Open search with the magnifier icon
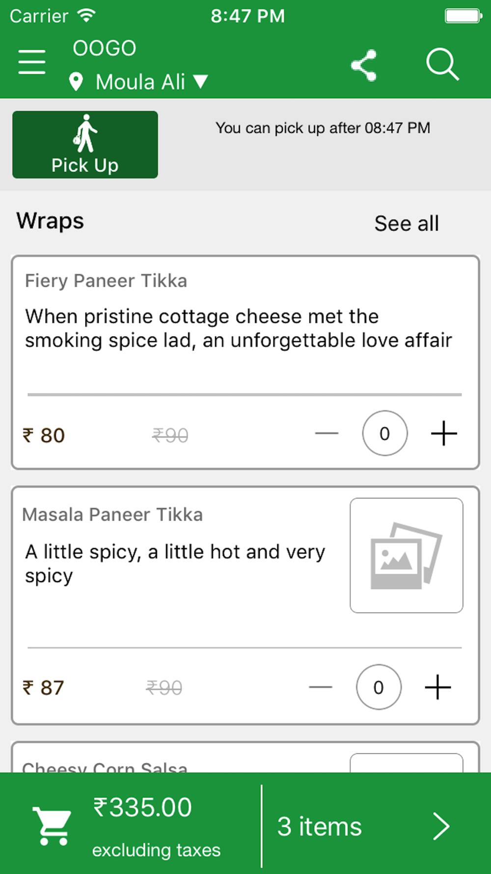This screenshot has width=491, height=874. tap(442, 64)
